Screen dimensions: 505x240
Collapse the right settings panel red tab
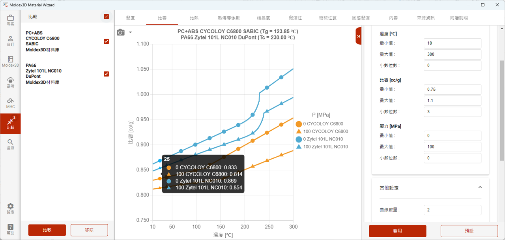(358, 36)
